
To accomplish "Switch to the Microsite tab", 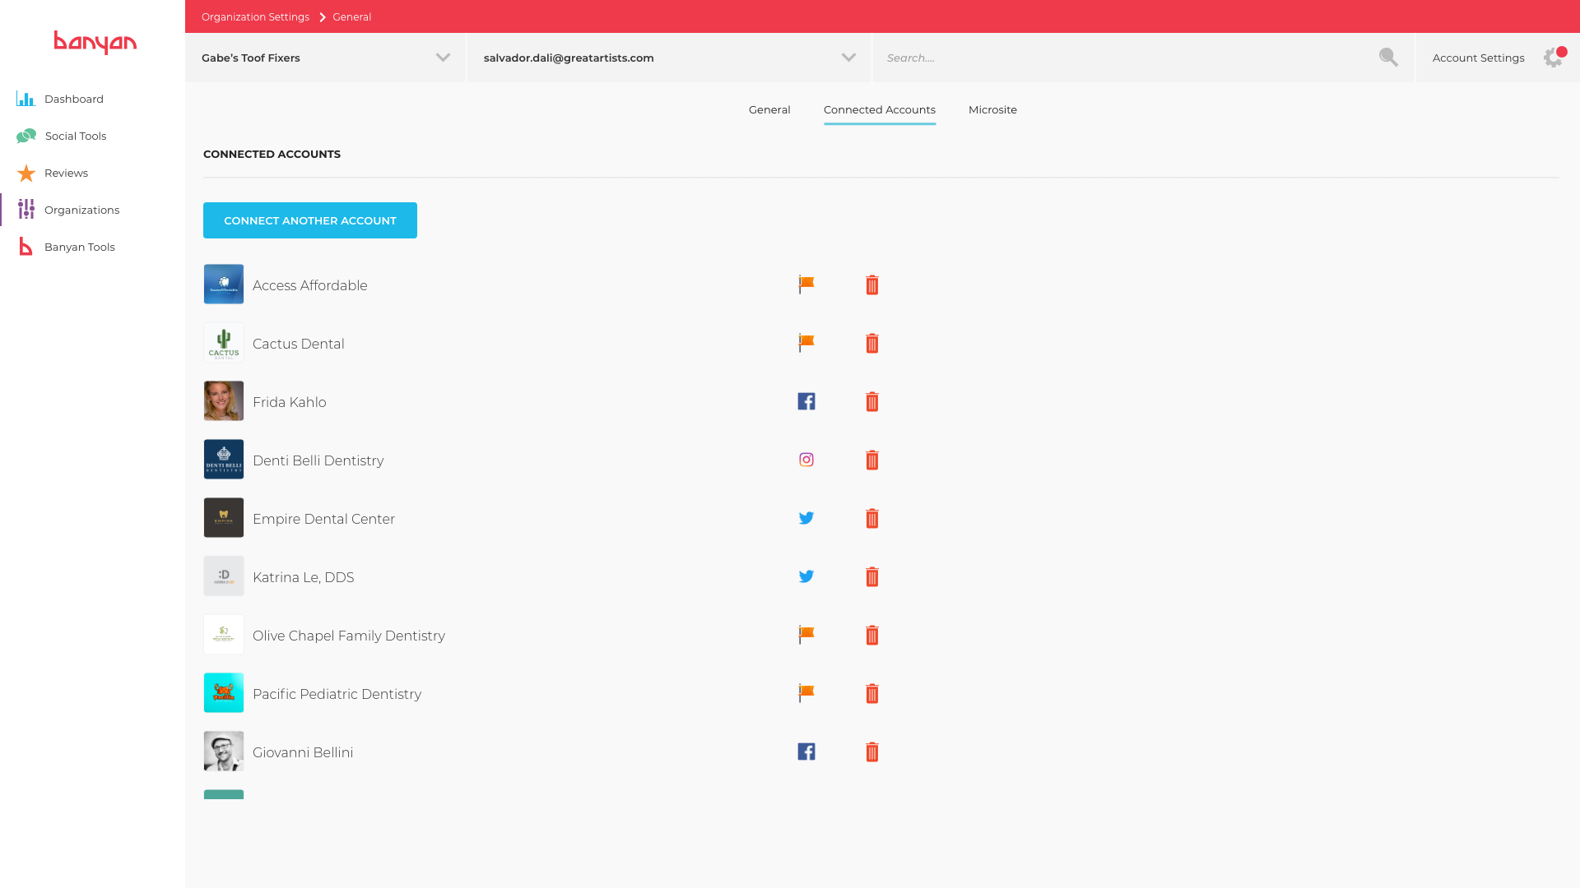I will 992,110.
